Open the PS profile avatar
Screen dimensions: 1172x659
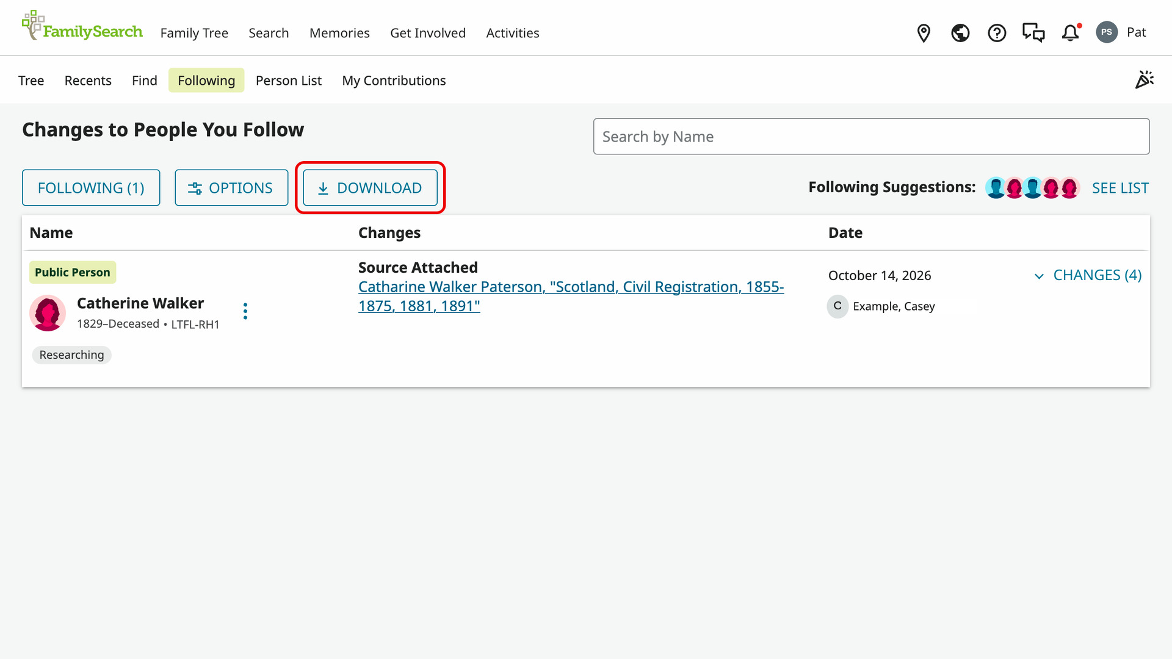(x=1107, y=32)
